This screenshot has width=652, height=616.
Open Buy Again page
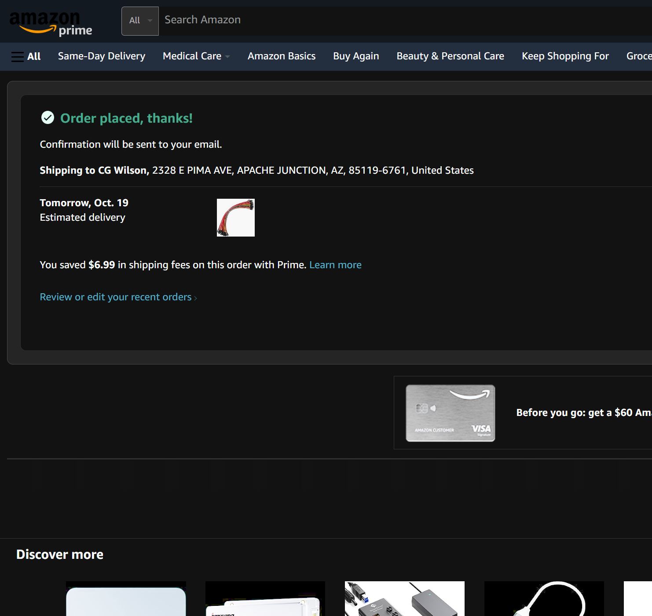point(356,56)
